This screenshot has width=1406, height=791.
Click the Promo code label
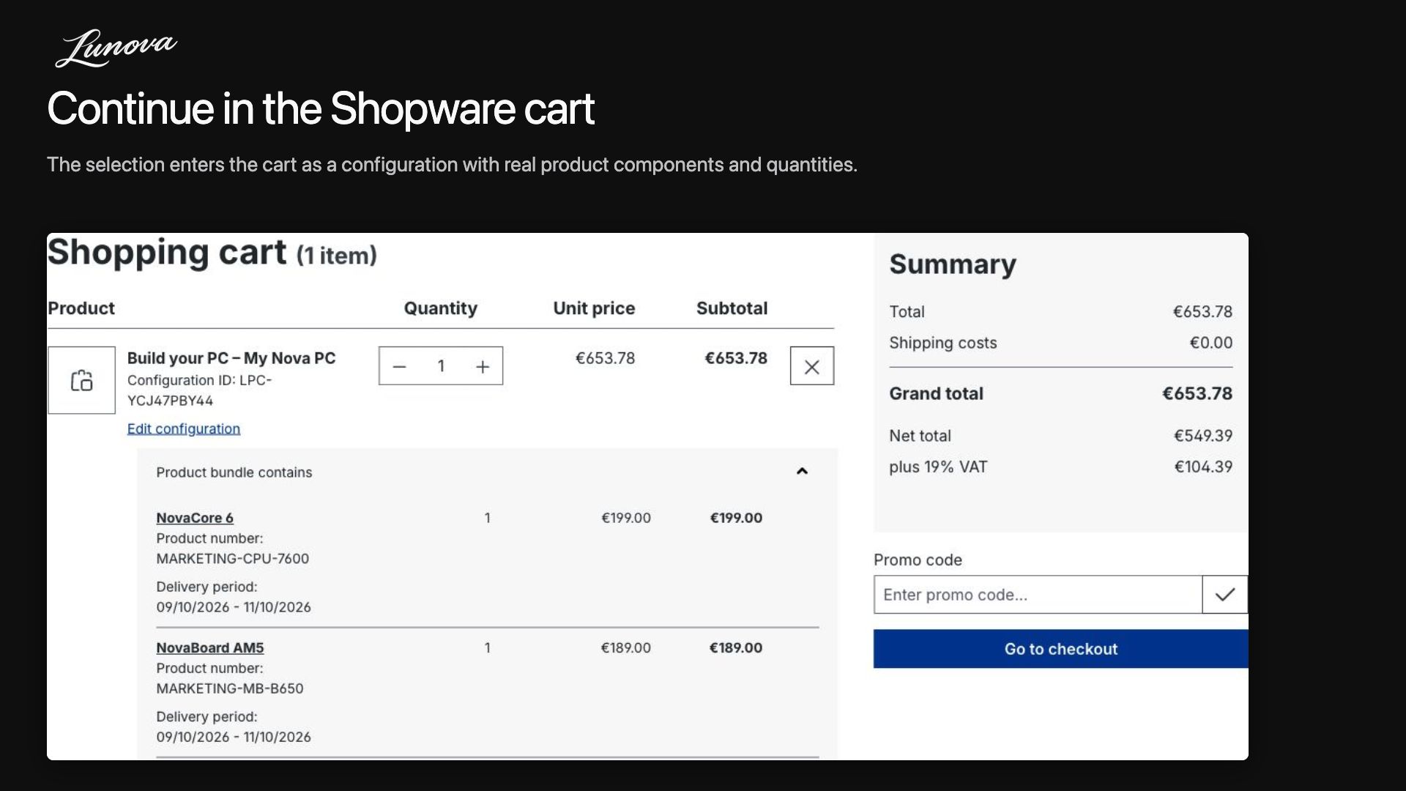(918, 560)
